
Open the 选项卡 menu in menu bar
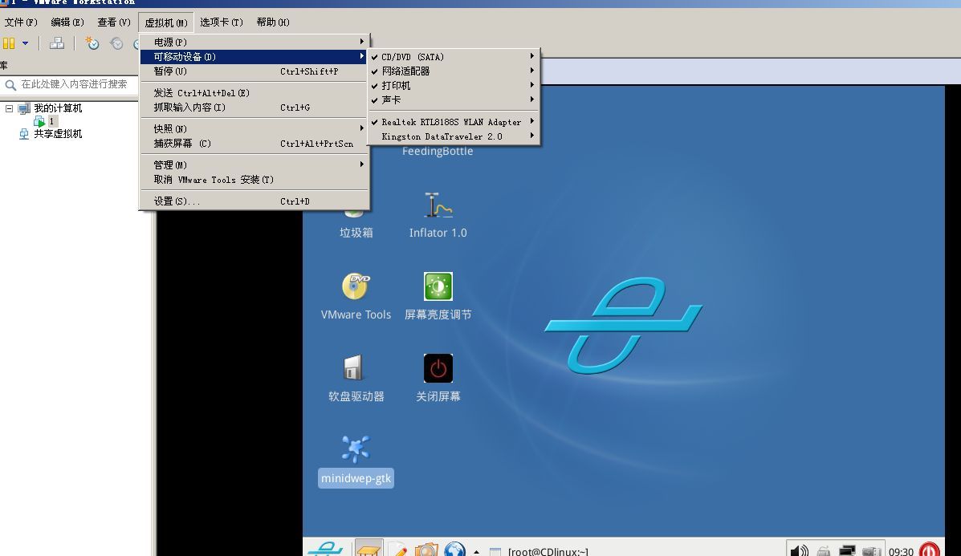pyautogui.click(x=221, y=22)
